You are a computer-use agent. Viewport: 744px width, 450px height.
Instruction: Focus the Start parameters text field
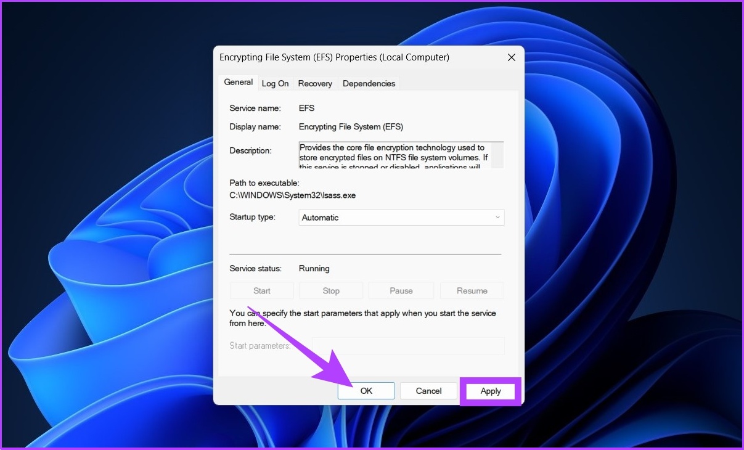click(x=408, y=346)
